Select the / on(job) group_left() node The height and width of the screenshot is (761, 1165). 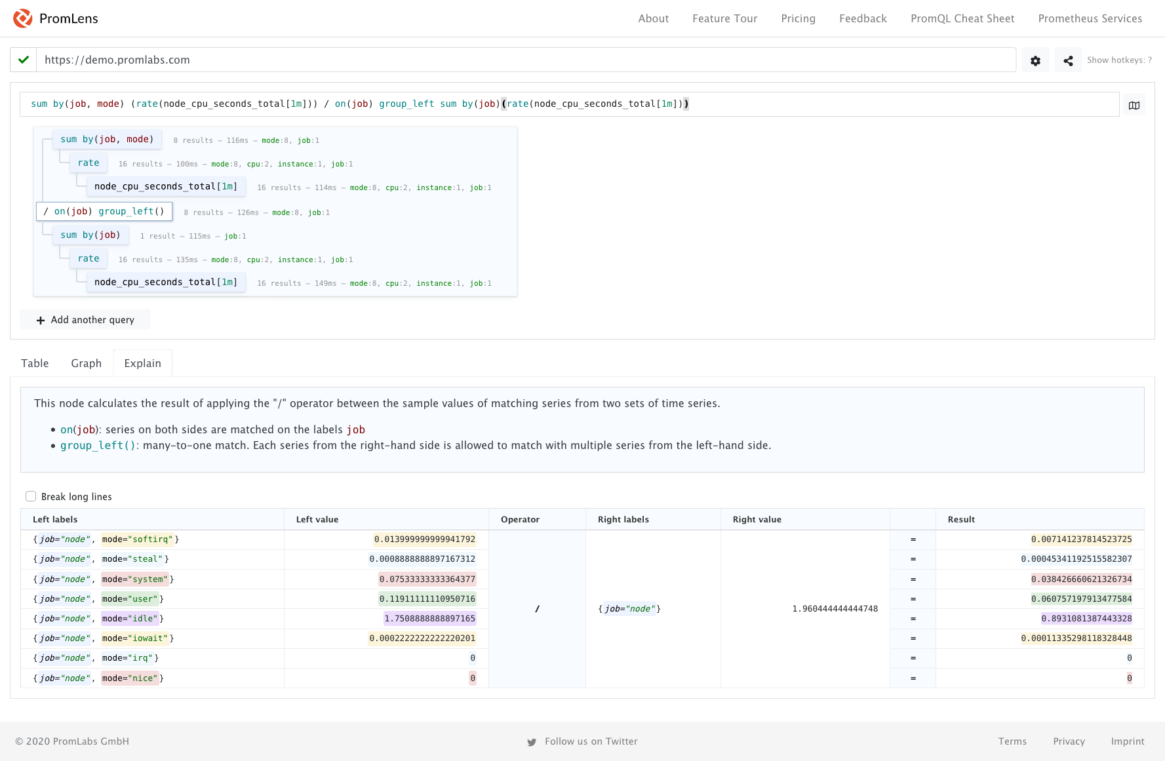(x=104, y=212)
